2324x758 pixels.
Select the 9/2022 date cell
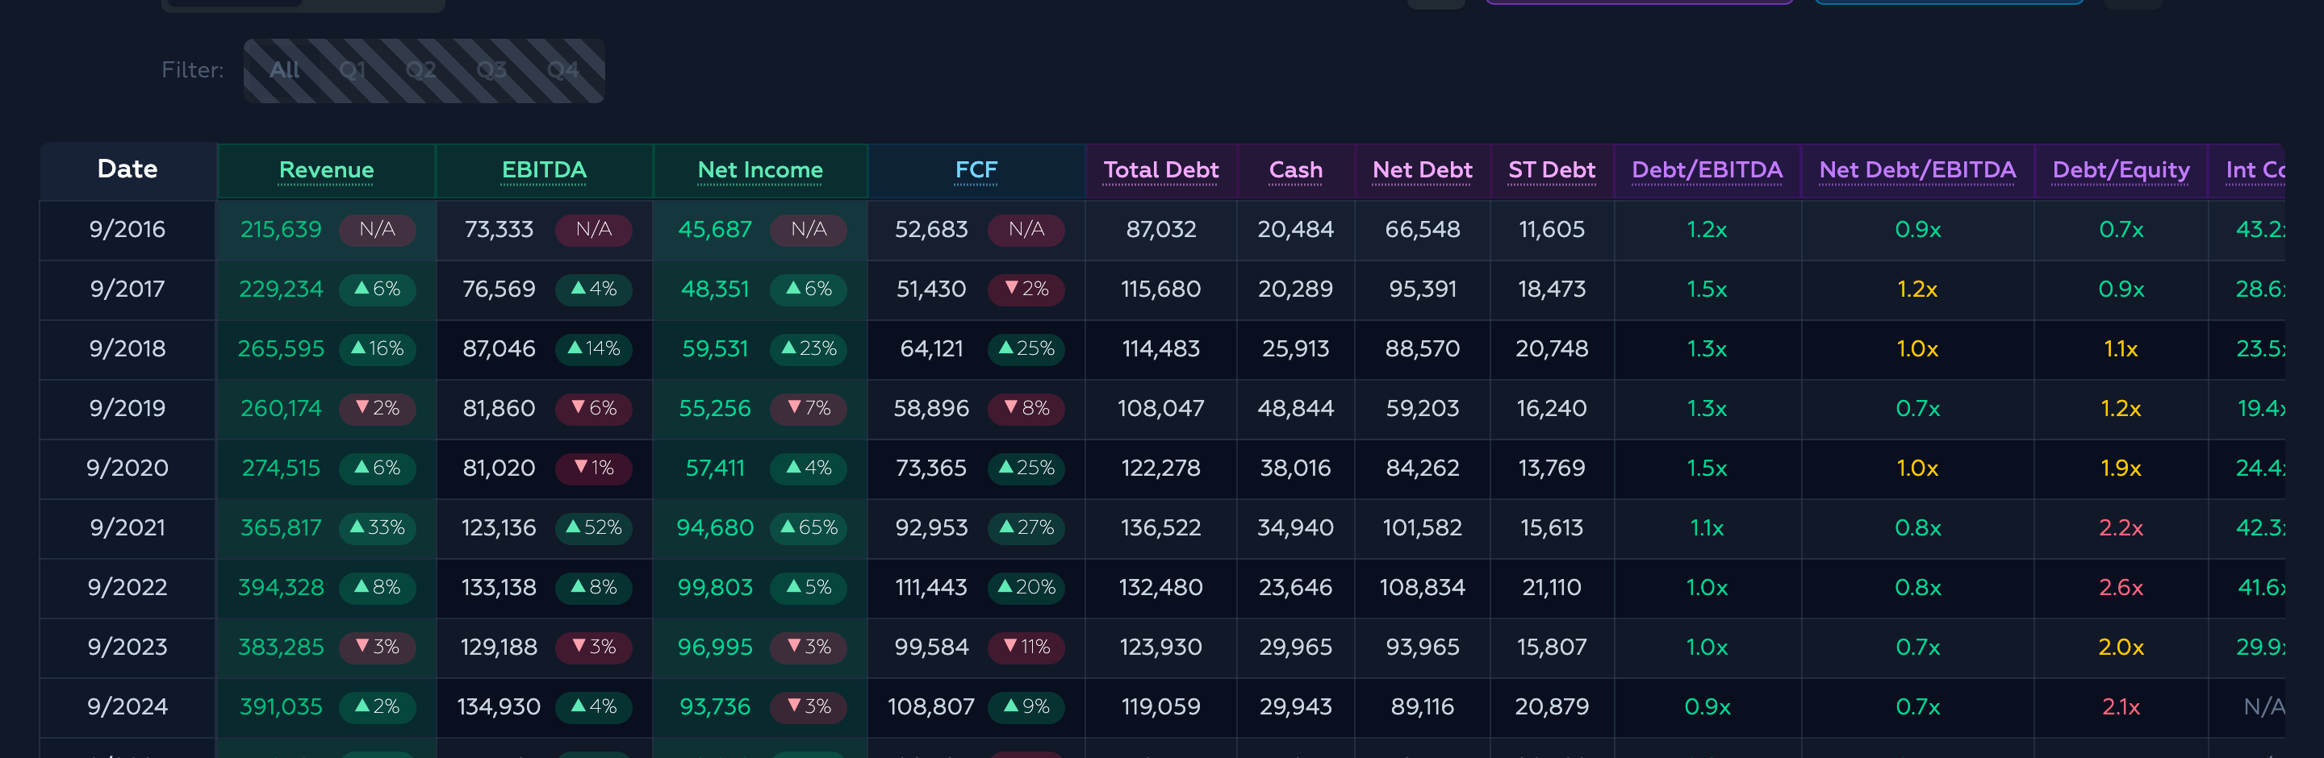[x=127, y=587]
